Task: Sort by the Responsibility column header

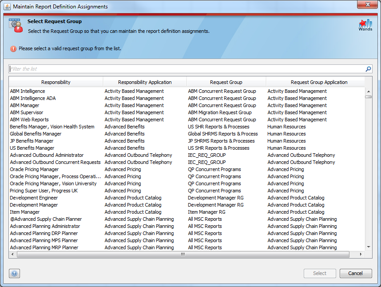Action: [x=56, y=82]
